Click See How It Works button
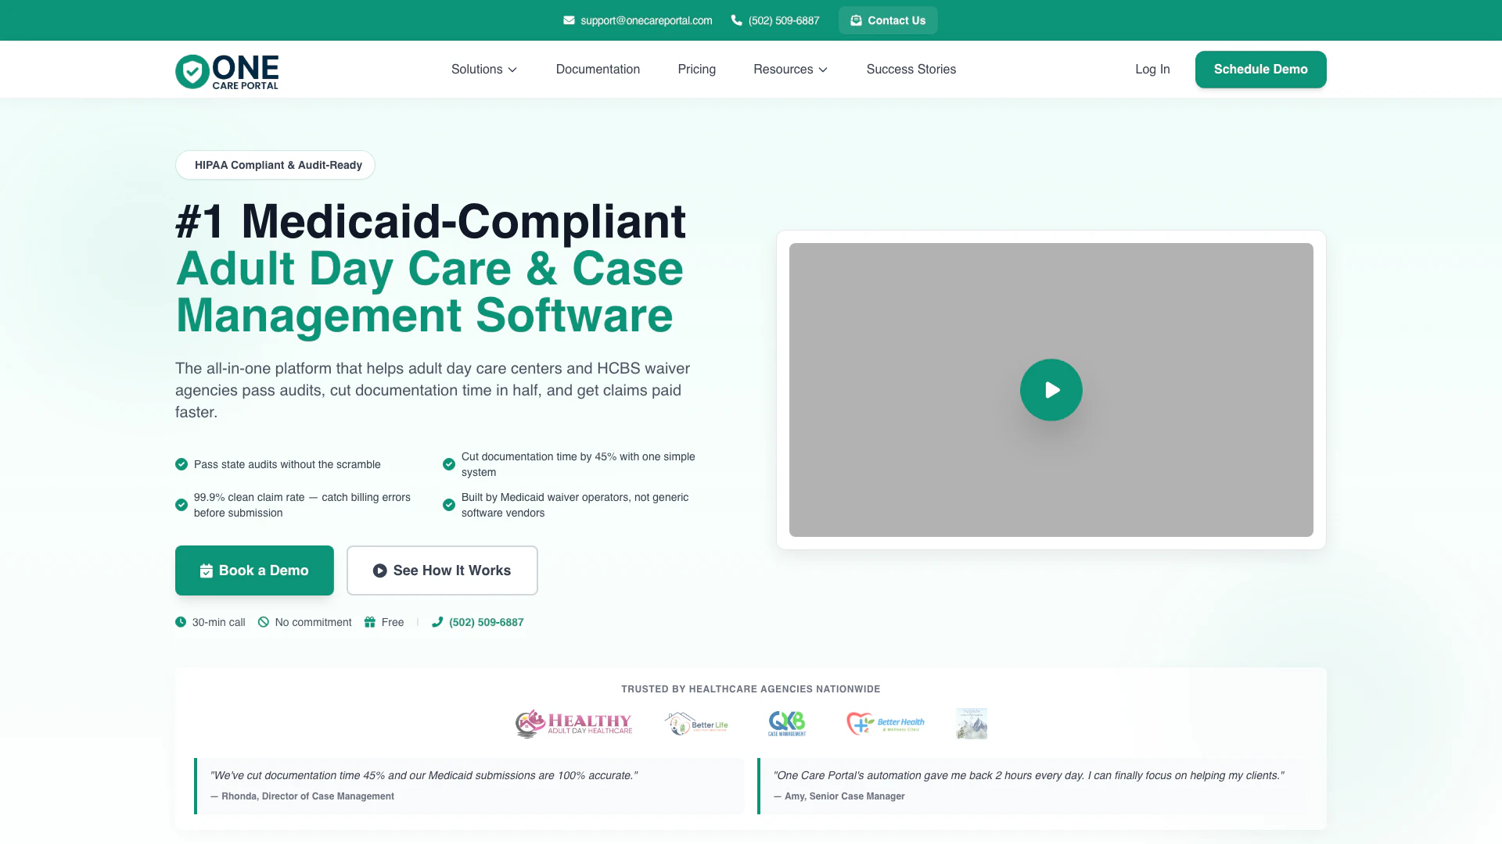The height and width of the screenshot is (844, 1502). 442,570
